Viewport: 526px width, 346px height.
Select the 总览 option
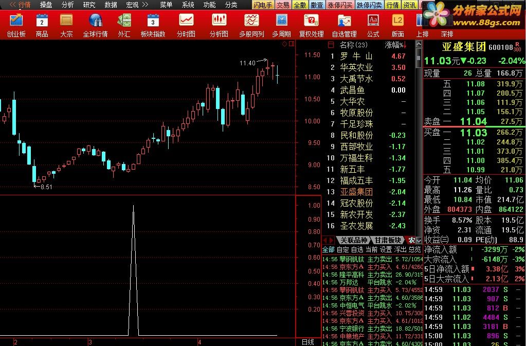click(414, 249)
